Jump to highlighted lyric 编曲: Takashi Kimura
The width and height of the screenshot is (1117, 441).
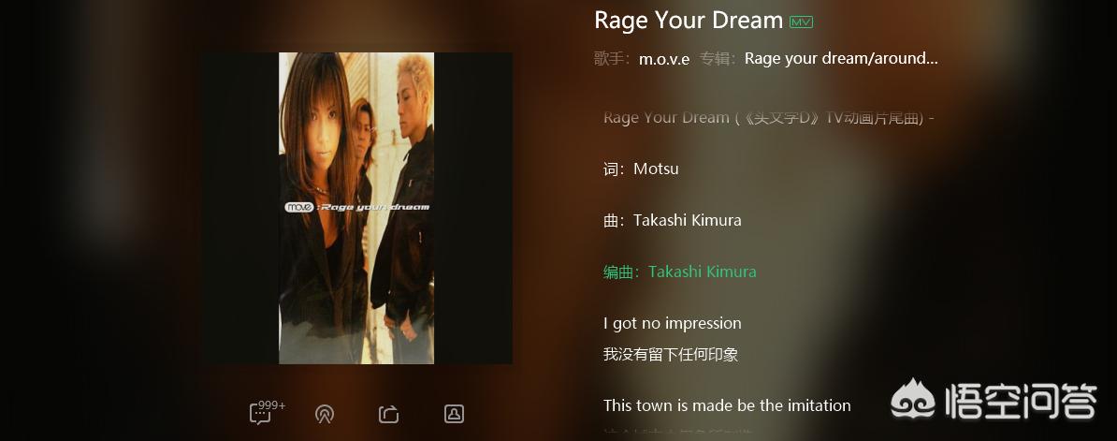[x=679, y=272]
